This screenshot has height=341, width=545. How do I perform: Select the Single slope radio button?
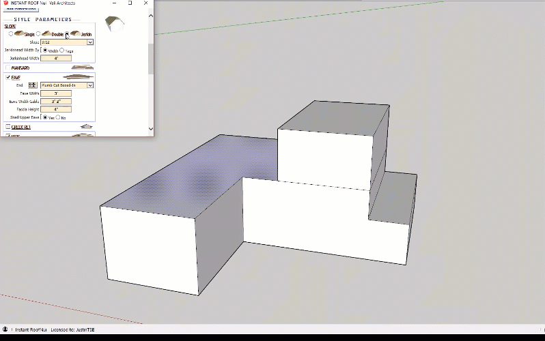coord(11,33)
